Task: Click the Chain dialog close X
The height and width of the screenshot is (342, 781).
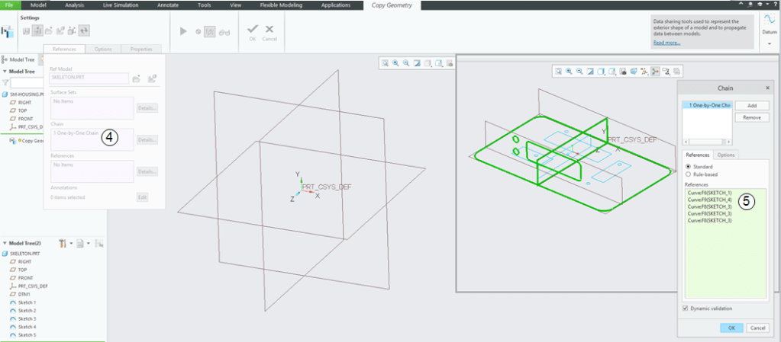Action: tap(767, 89)
